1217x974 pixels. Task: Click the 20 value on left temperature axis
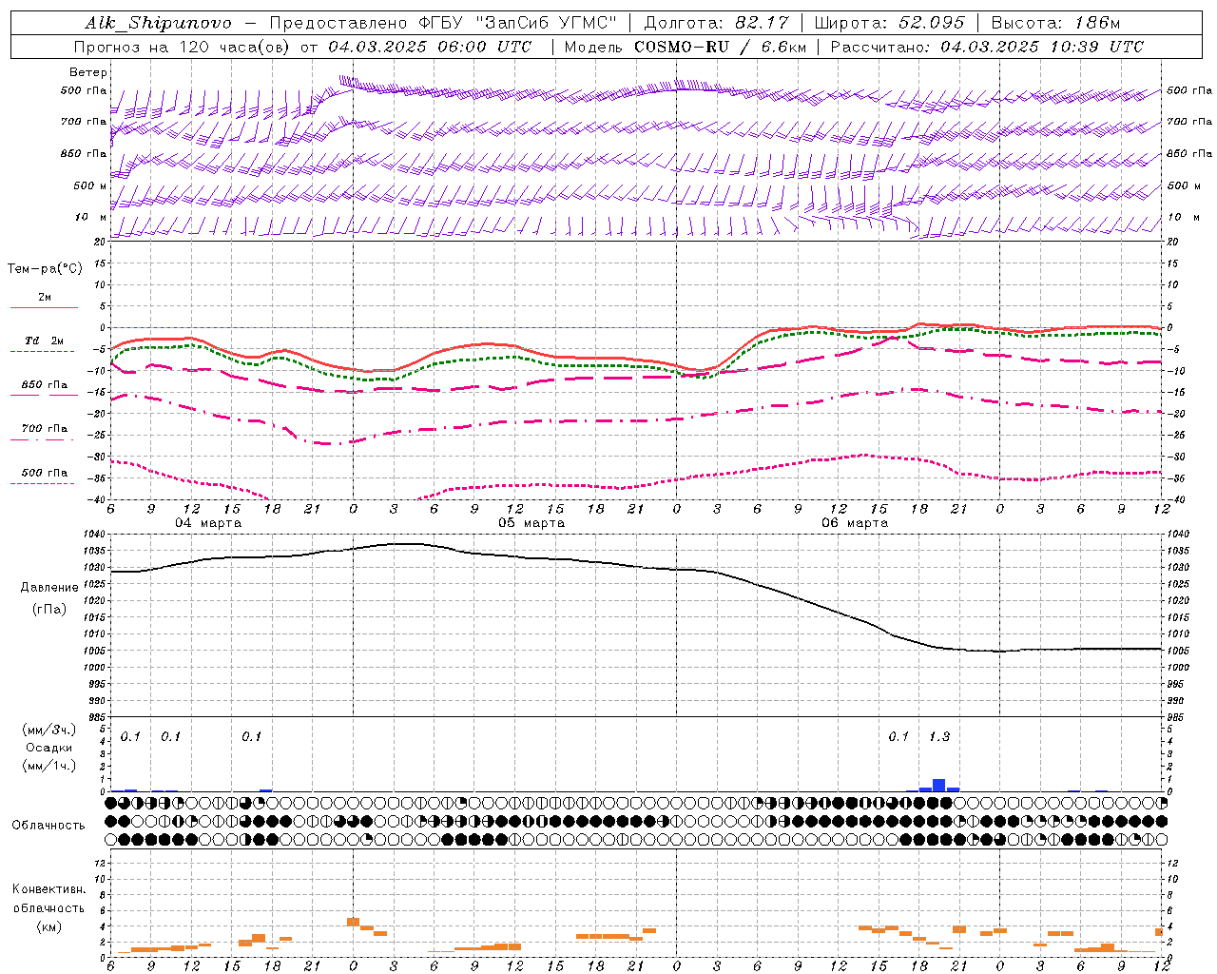pyautogui.click(x=102, y=242)
